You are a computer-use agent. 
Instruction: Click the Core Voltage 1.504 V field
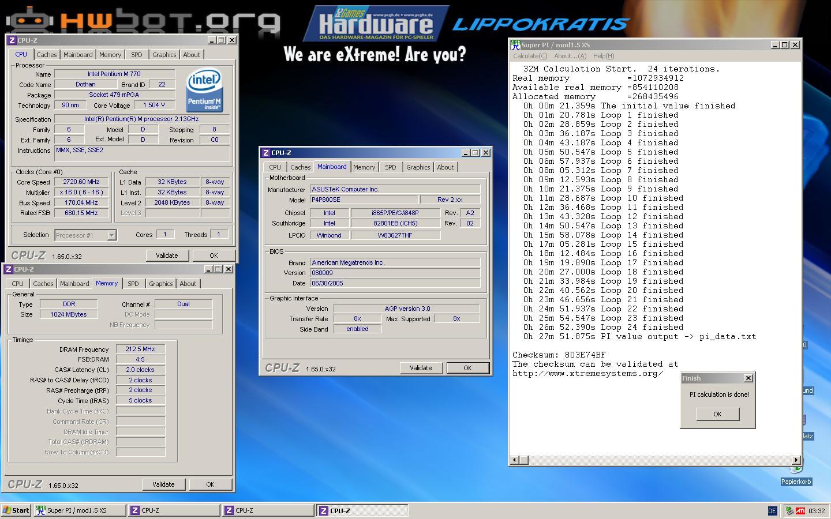point(154,105)
